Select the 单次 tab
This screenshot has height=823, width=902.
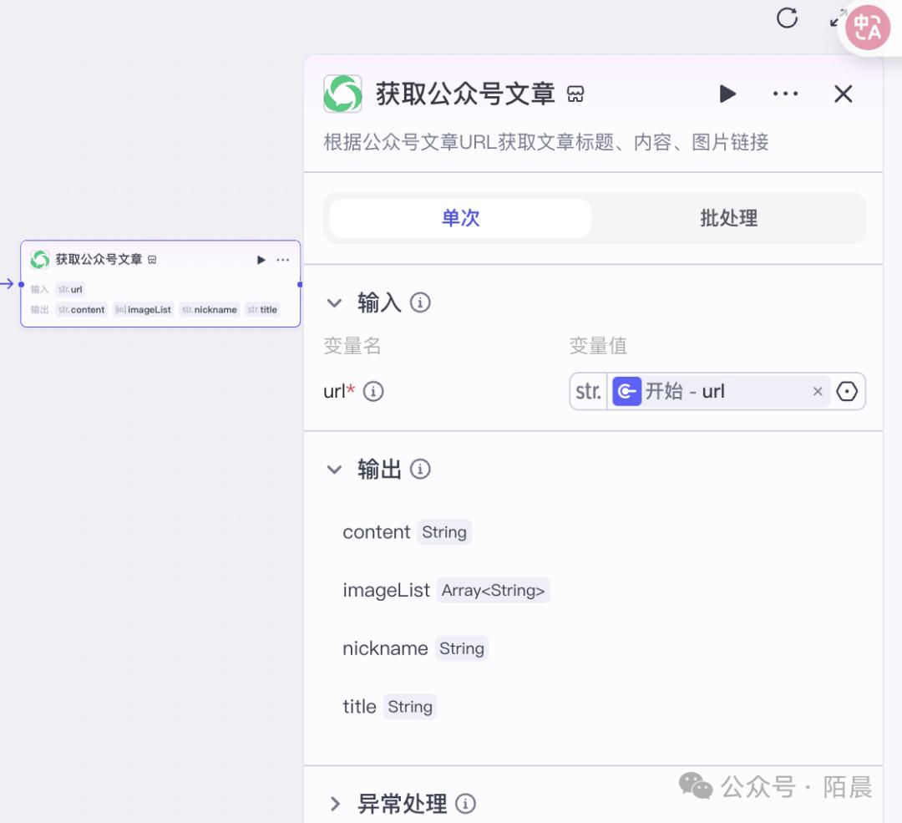coord(460,218)
